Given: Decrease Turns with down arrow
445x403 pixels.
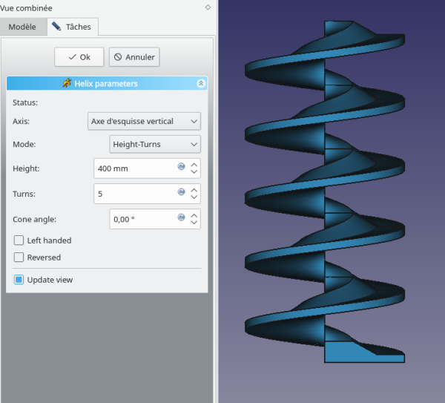Looking at the screenshot, I should tap(194, 197).
